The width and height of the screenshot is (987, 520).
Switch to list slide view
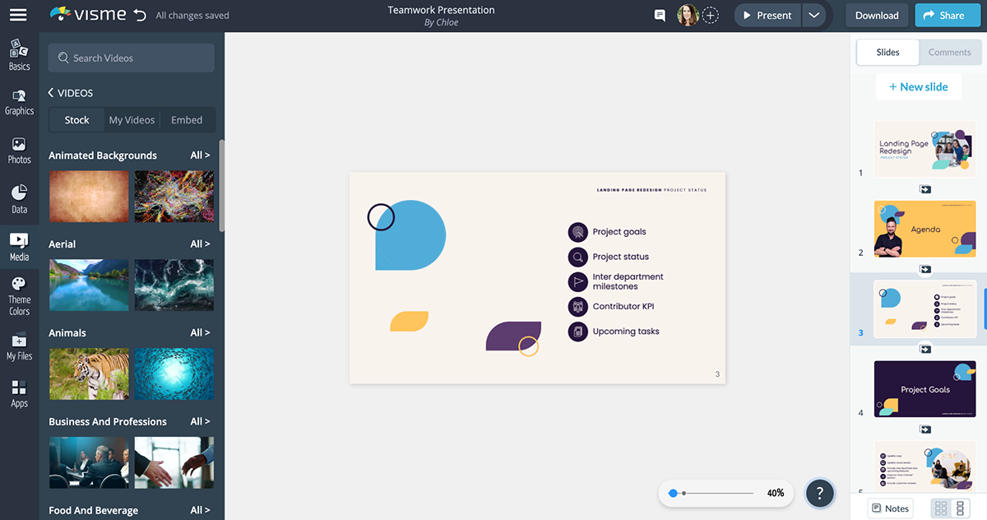coord(959,508)
